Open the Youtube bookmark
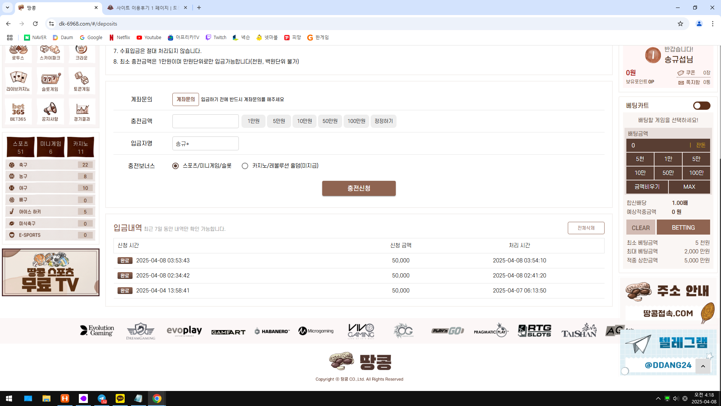Image resolution: width=721 pixels, height=406 pixels. click(x=149, y=38)
